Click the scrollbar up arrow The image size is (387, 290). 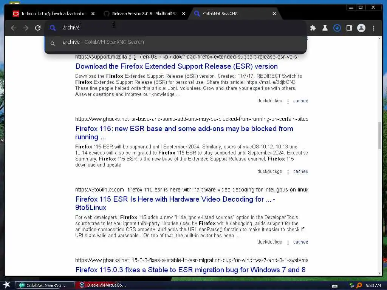[379, 39]
